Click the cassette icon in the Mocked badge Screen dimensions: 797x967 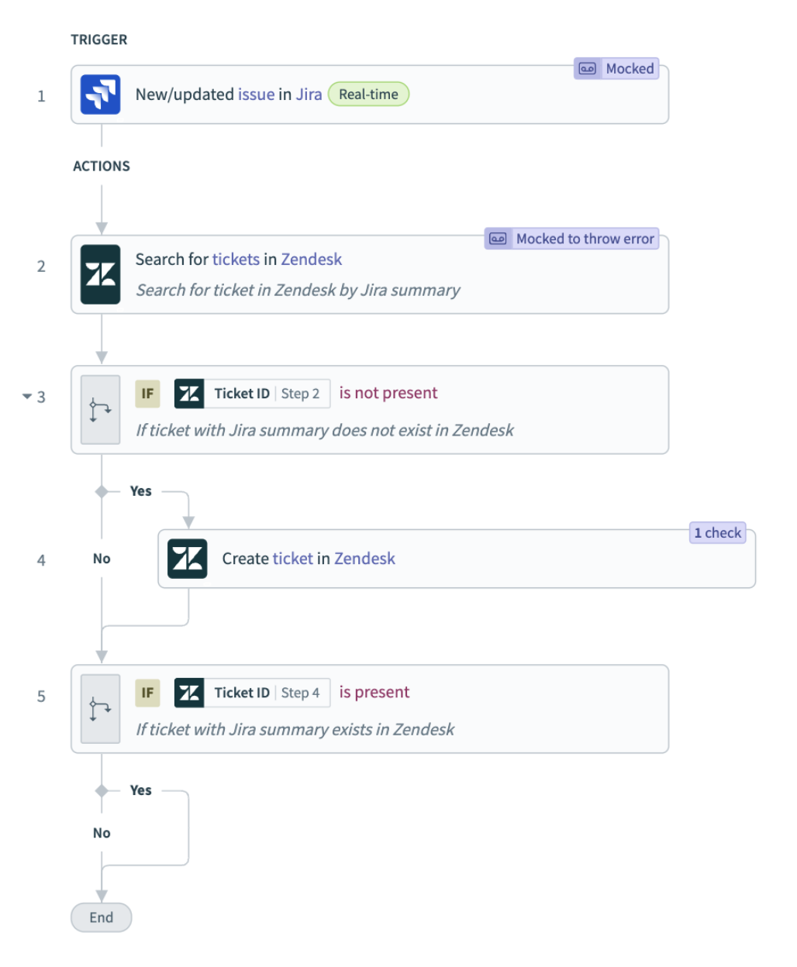click(x=588, y=68)
